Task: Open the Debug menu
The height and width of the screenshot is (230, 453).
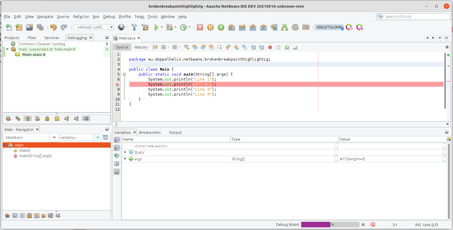Action: [x=109, y=17]
